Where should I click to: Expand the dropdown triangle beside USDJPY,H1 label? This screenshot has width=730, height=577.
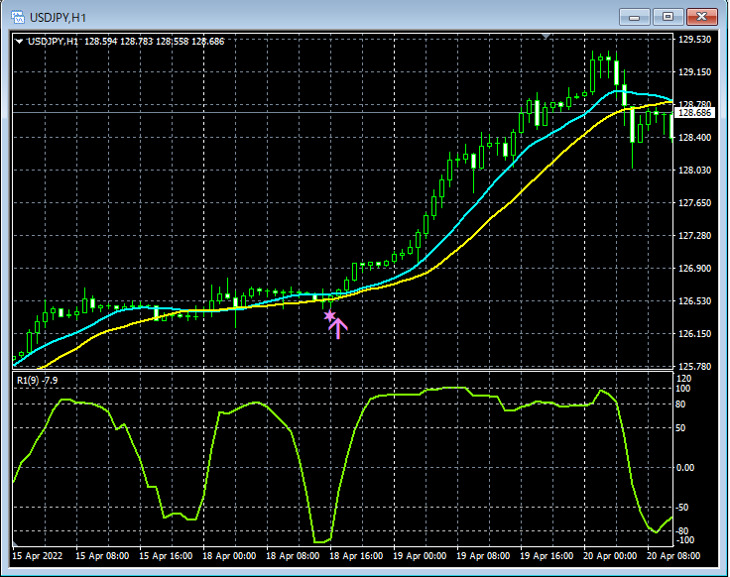(19, 42)
